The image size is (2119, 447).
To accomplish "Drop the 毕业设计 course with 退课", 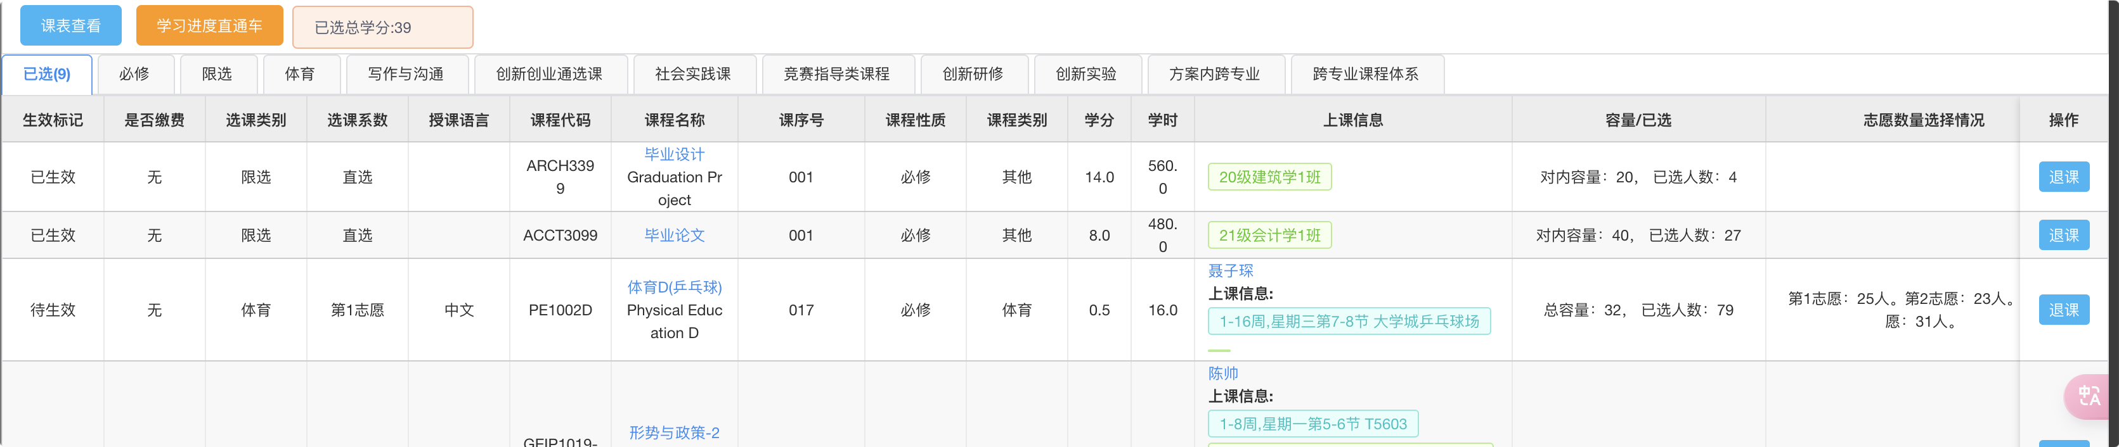I will (2063, 177).
